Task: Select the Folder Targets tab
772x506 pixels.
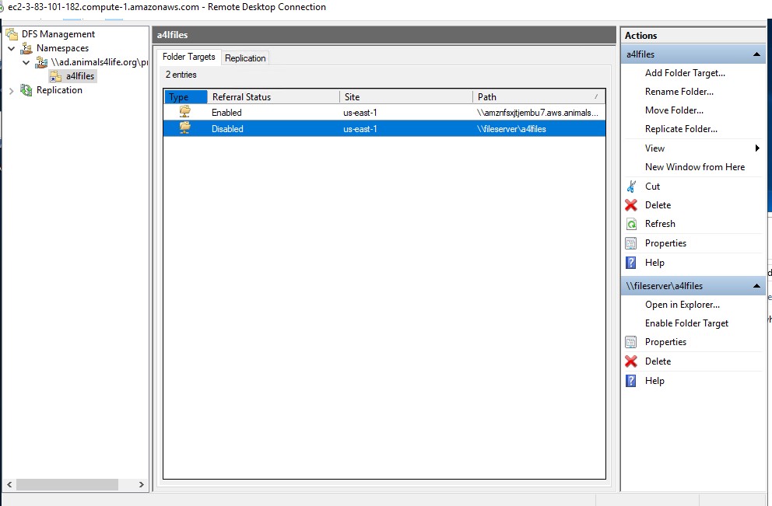Action: [189, 56]
